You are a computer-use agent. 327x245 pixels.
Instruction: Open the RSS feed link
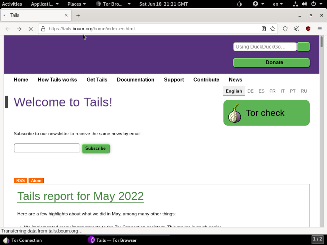tap(21, 180)
